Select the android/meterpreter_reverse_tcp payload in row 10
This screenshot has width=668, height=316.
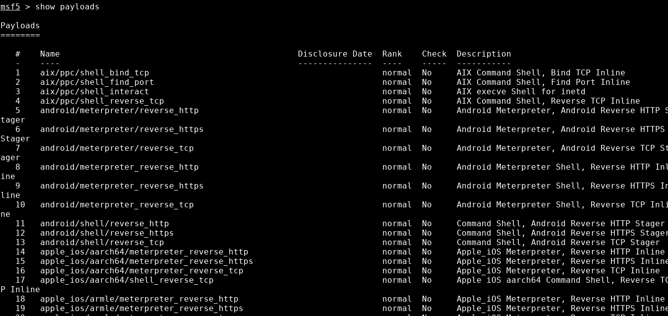117,205
